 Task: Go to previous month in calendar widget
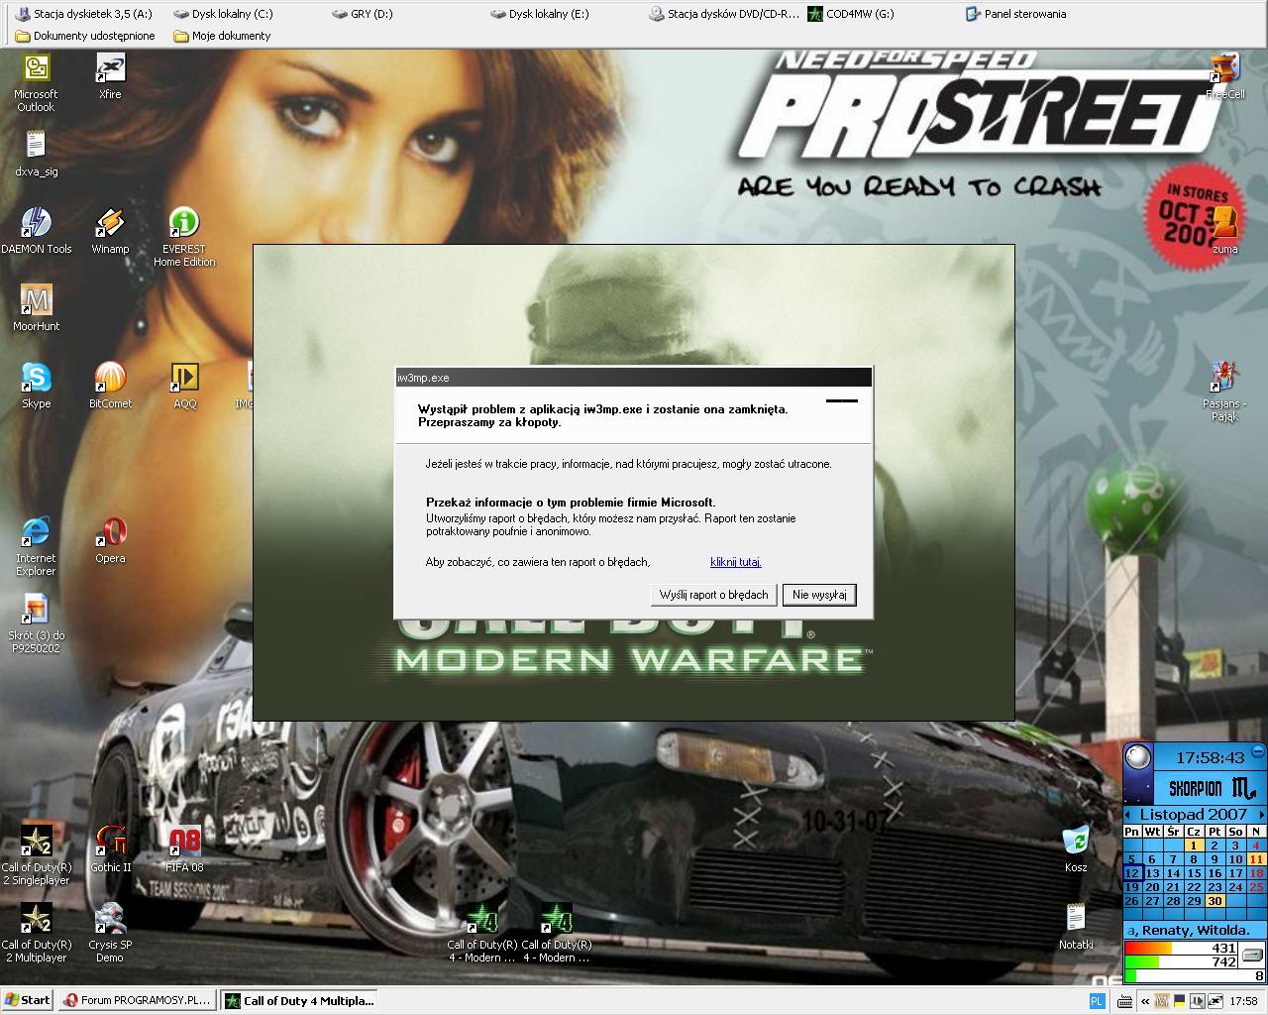(1128, 814)
